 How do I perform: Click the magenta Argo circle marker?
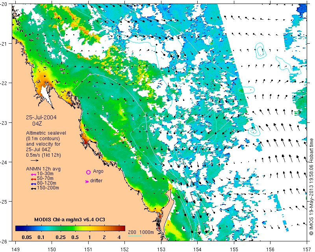coord(88,172)
